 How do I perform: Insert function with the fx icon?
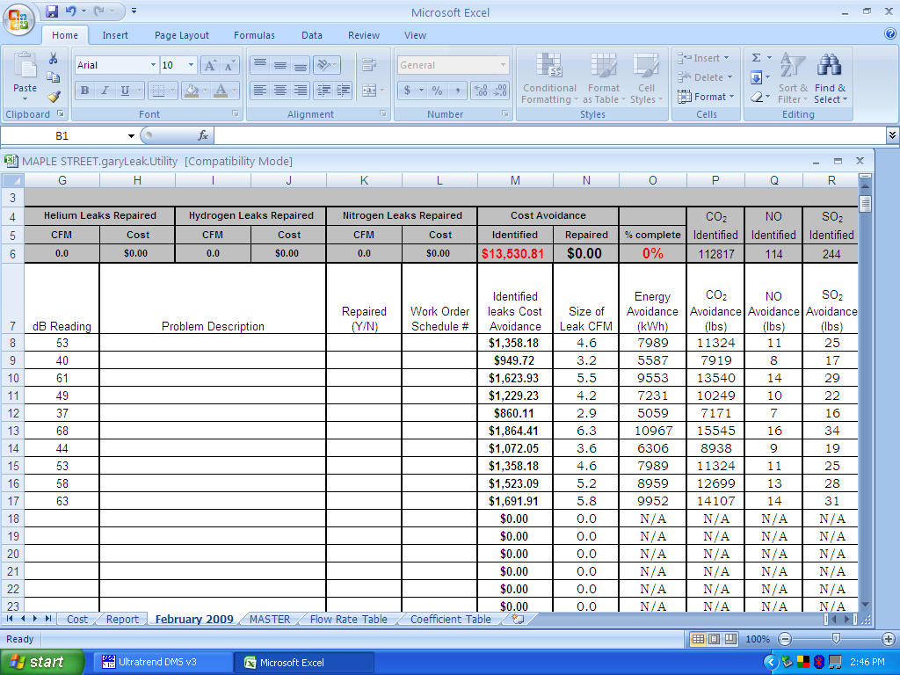202,135
